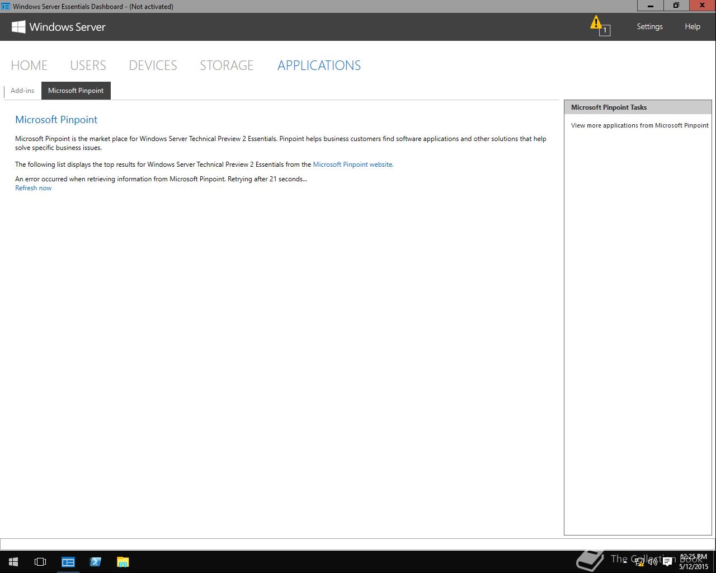Screen dimensions: 716x573
Task: Click the network status tray icon
Action: tap(639, 562)
